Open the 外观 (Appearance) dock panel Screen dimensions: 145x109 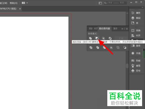pyautogui.click(x=136, y=53)
